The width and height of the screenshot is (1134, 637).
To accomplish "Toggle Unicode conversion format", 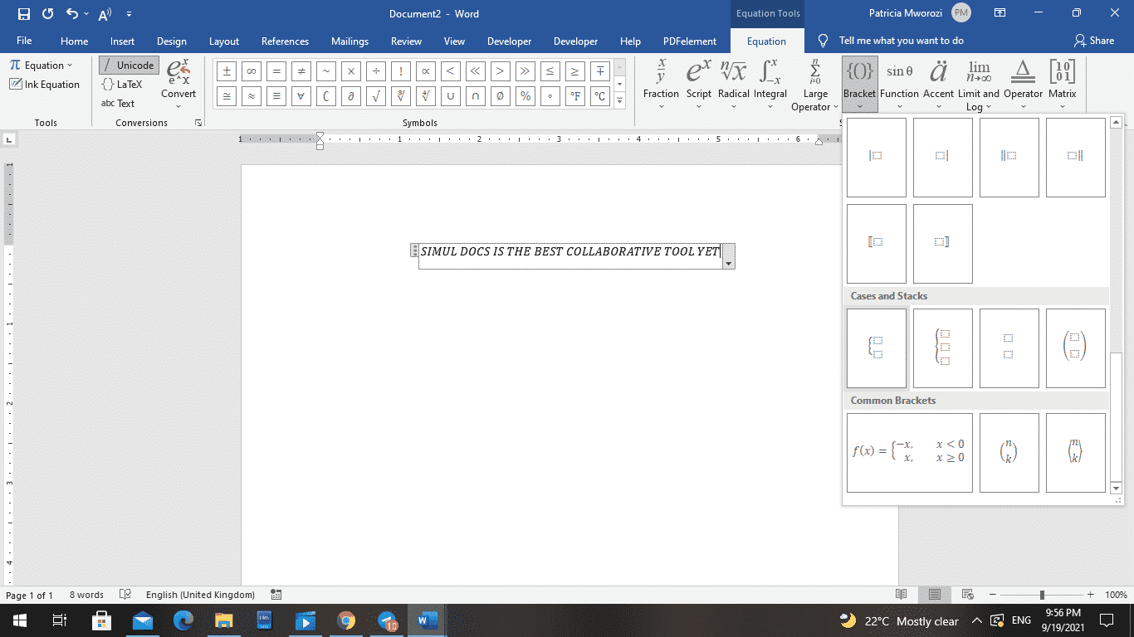I will pyautogui.click(x=129, y=65).
